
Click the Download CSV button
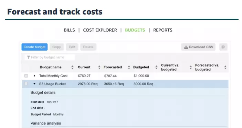pyautogui.click(x=198, y=47)
